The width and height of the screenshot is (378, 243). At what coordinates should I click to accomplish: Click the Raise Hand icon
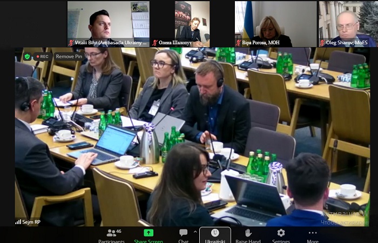[x=248, y=233]
